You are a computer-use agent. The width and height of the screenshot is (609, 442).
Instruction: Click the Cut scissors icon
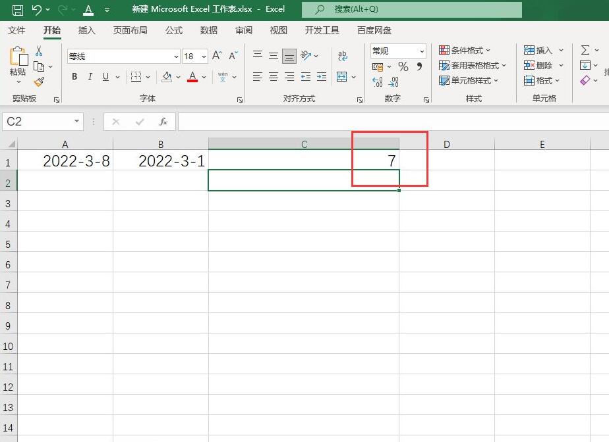click(x=39, y=51)
